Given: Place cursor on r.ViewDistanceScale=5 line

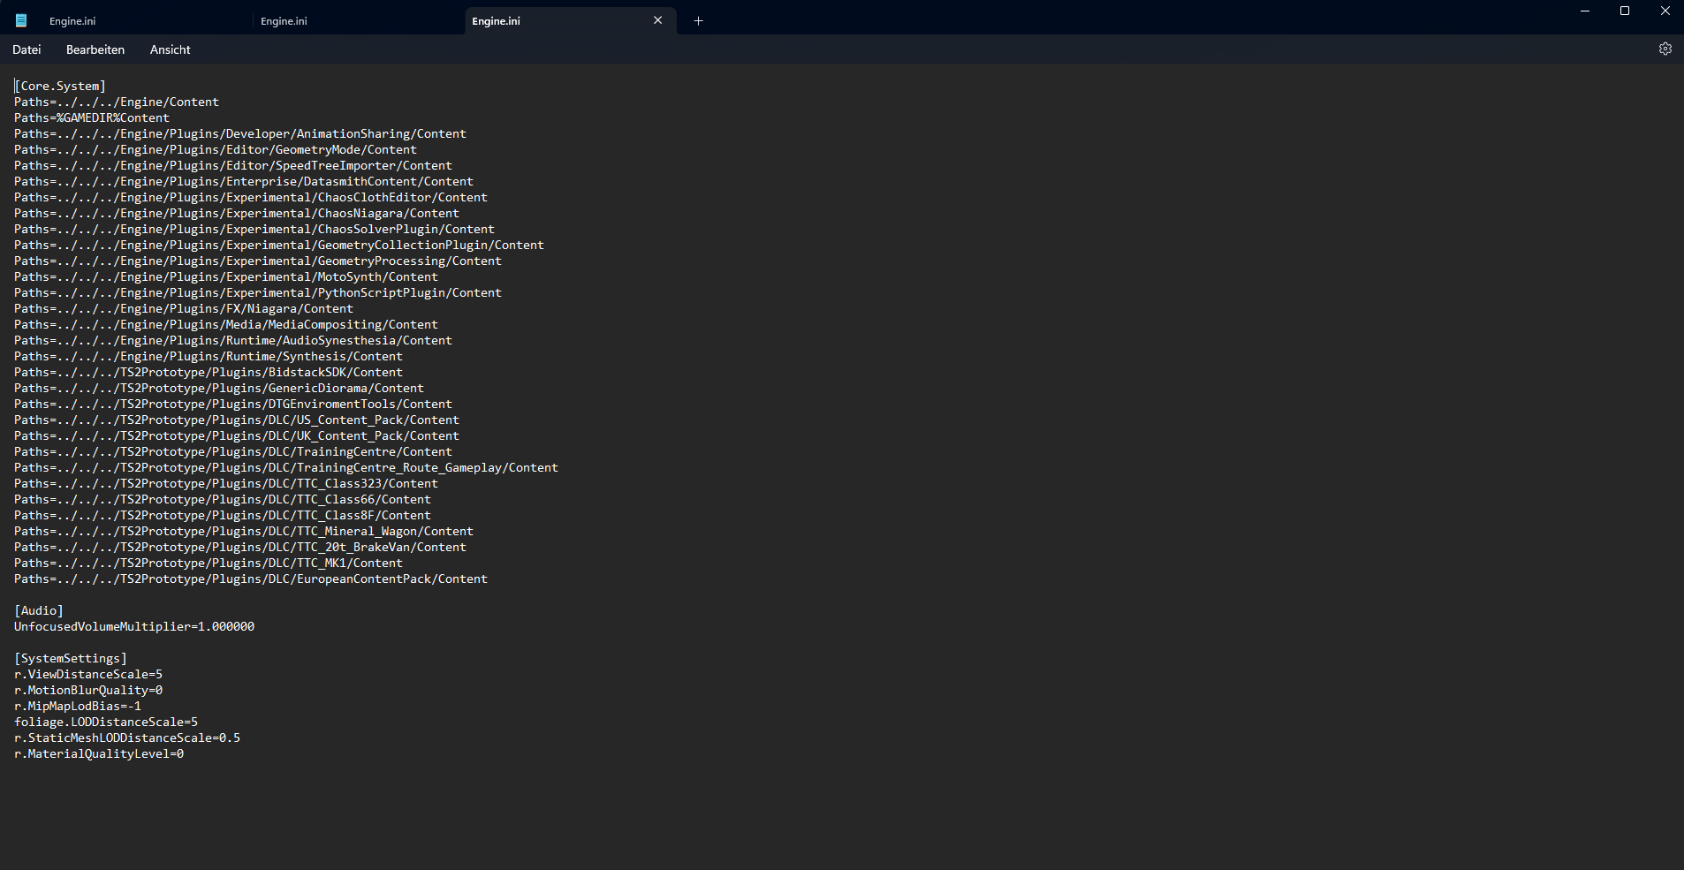Looking at the screenshot, I should click(88, 674).
